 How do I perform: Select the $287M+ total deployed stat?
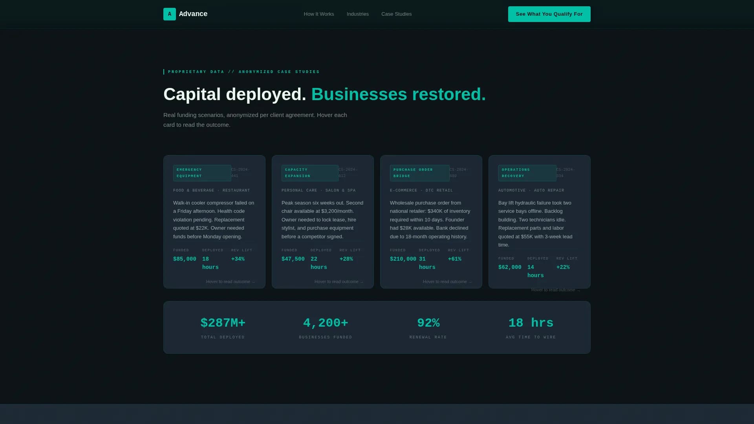click(x=223, y=322)
